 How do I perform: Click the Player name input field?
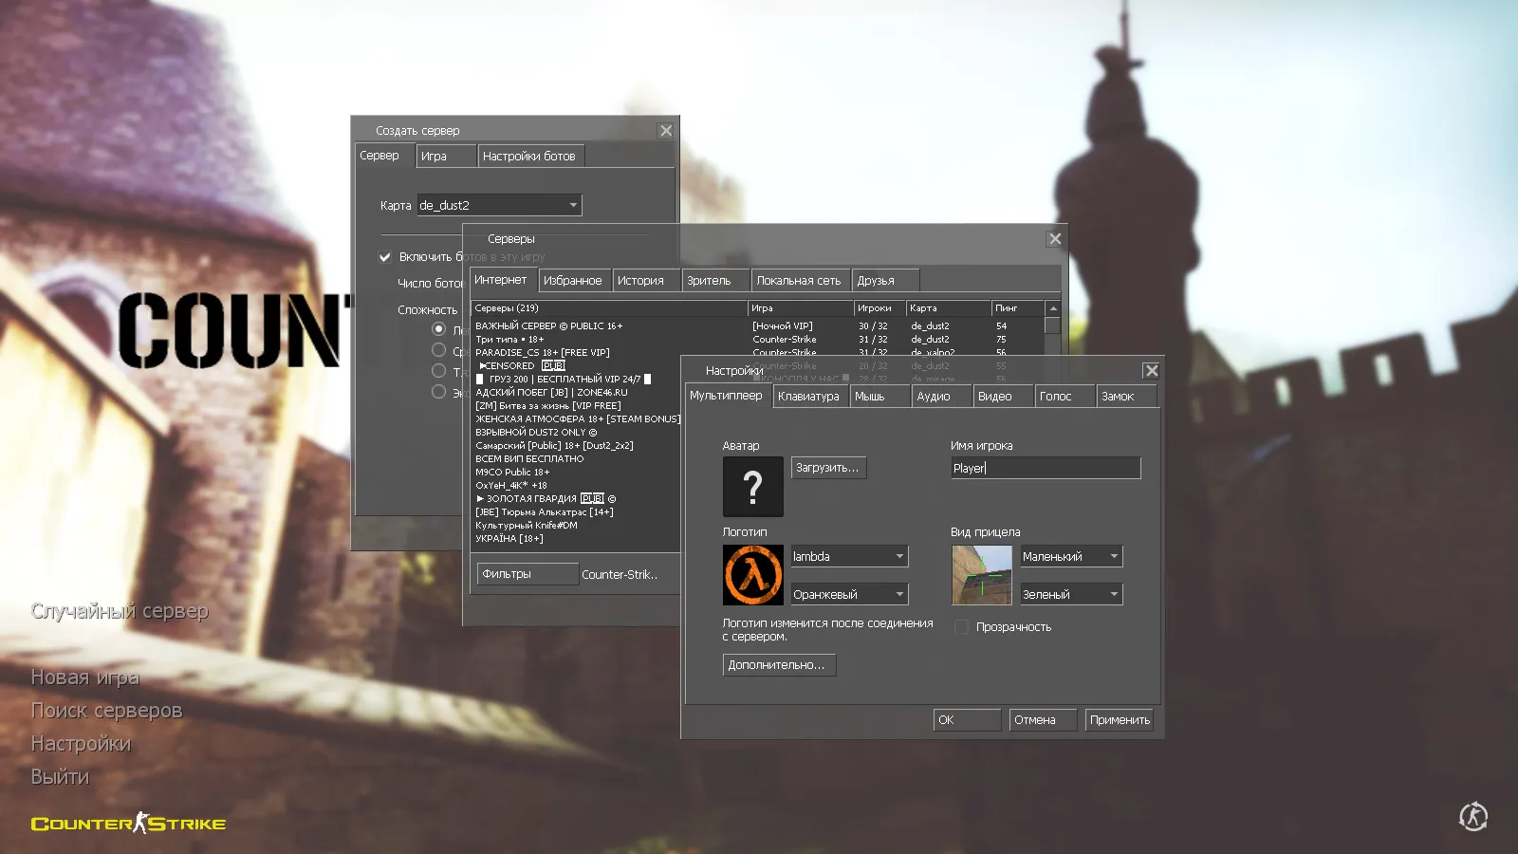[1045, 467]
